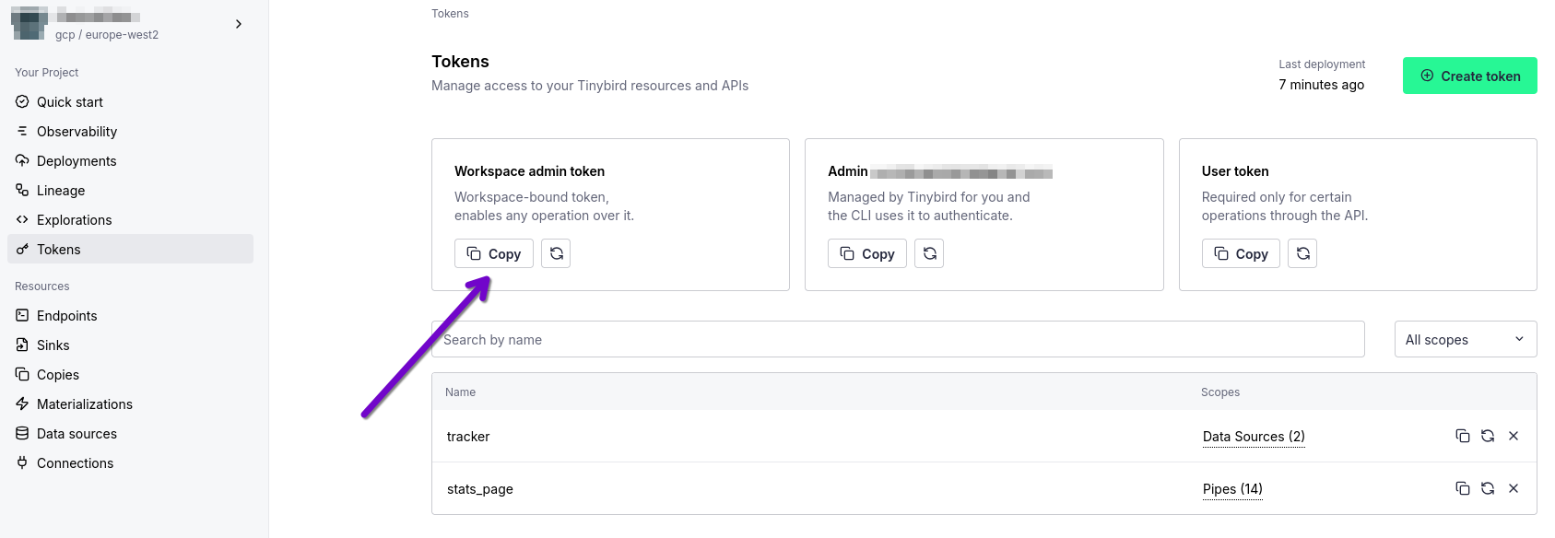Image resolution: width=1555 pixels, height=538 pixels.
Task: Expand the workspace switcher chevron
Action: [239, 24]
